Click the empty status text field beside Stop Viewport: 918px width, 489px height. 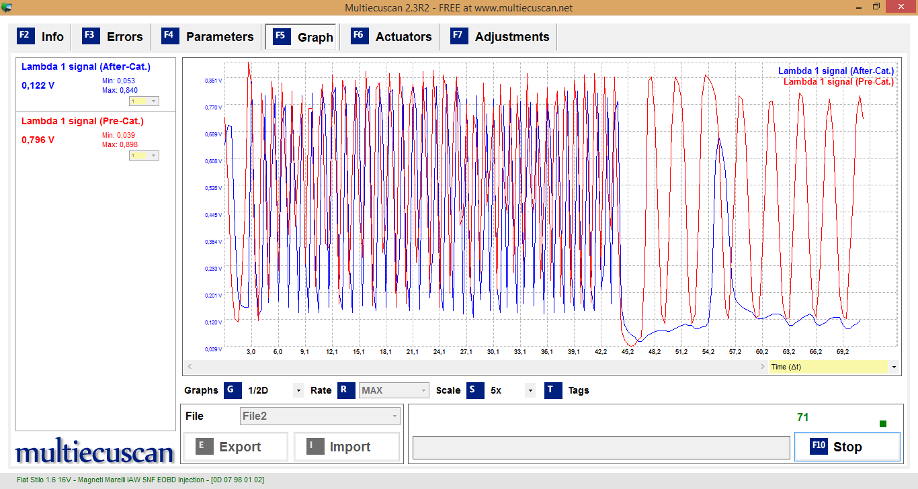click(601, 447)
